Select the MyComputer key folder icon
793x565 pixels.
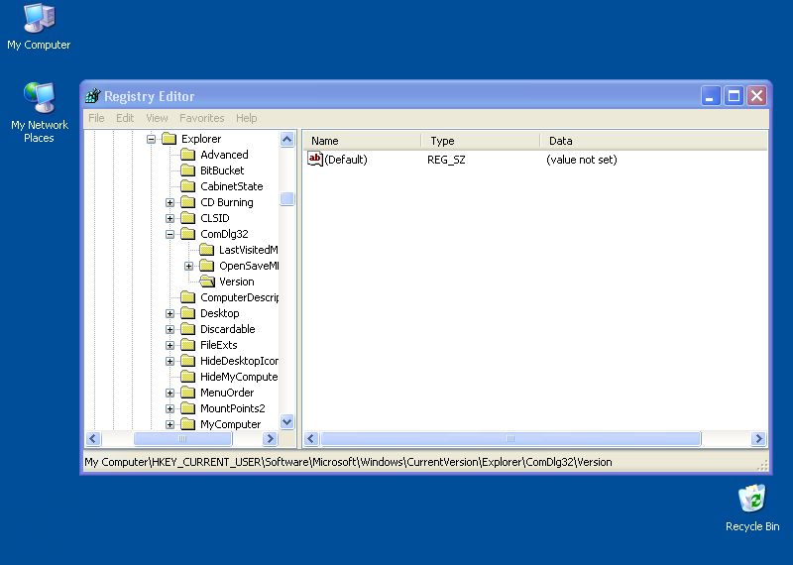pos(187,424)
